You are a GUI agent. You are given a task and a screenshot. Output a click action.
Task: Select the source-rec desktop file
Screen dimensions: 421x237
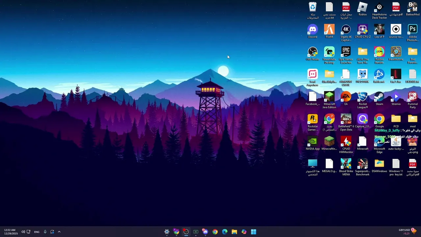(396, 31)
